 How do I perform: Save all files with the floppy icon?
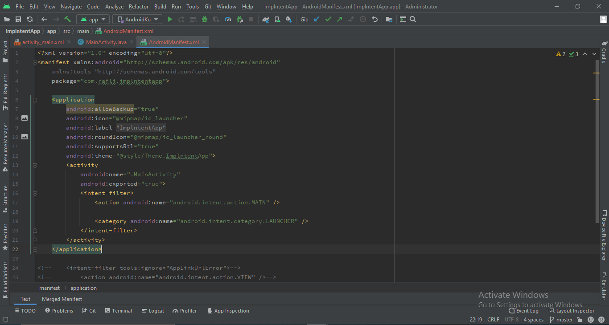coord(18,19)
